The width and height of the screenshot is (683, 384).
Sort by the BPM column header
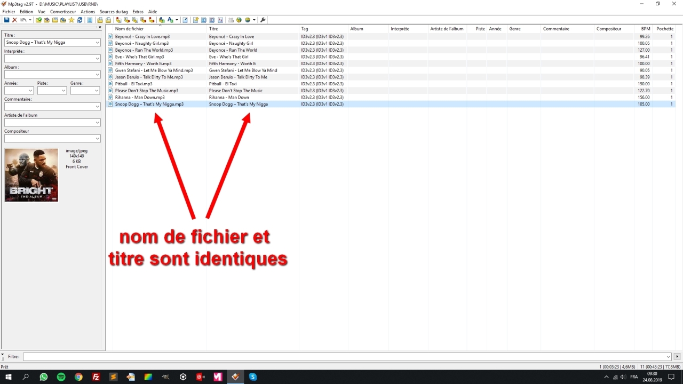click(x=645, y=29)
